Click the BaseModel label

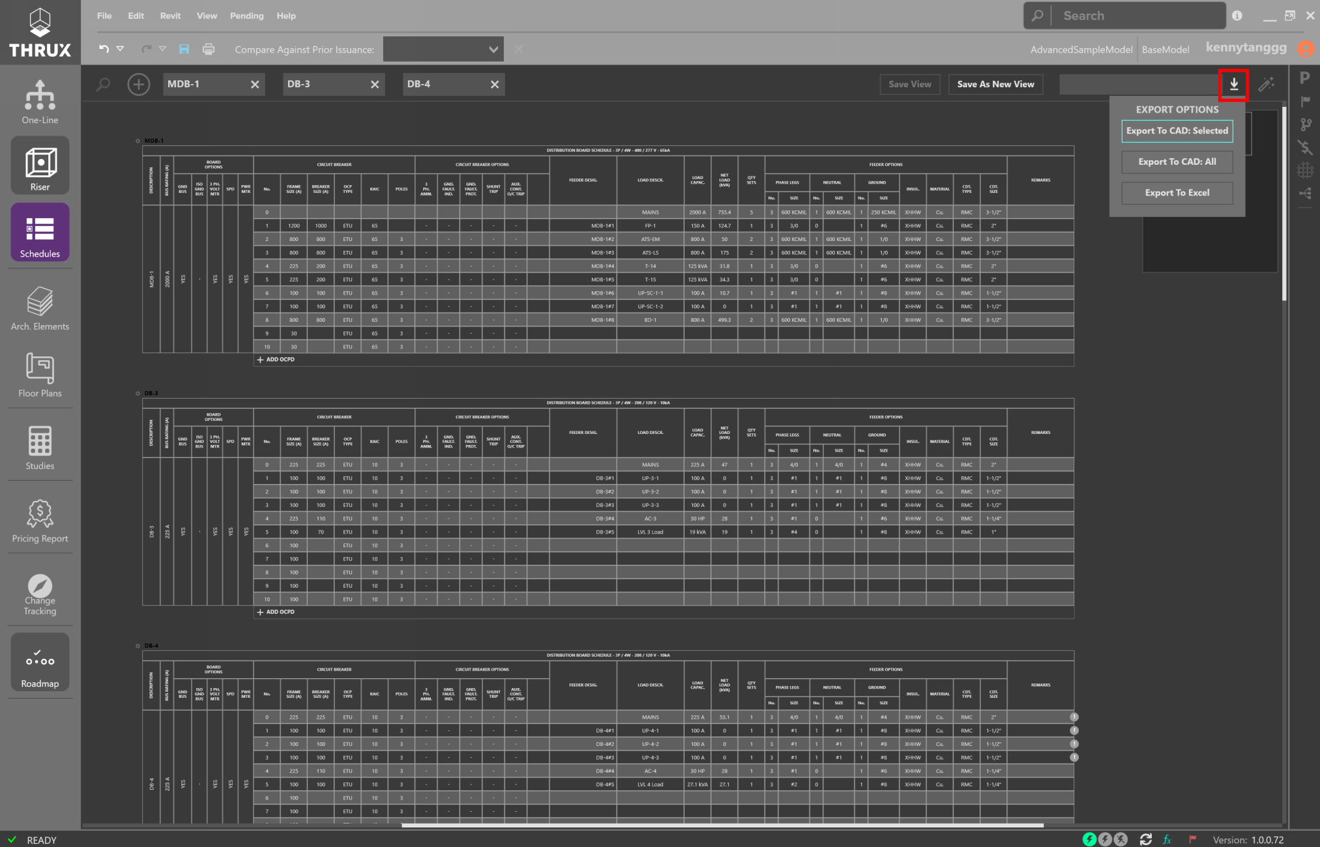click(1166, 50)
